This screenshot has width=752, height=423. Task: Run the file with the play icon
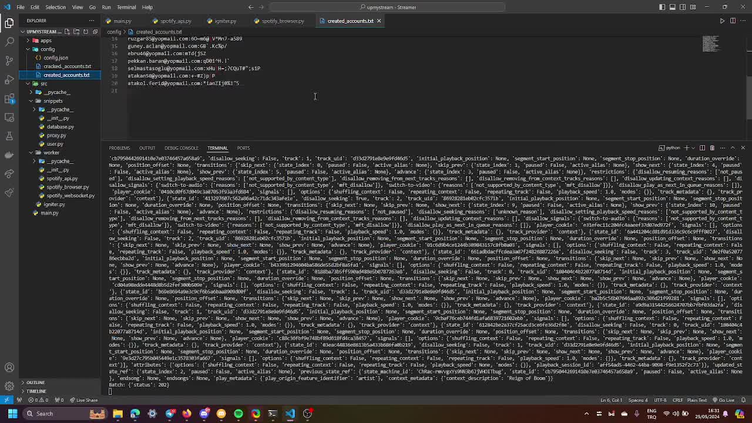pos(722,21)
